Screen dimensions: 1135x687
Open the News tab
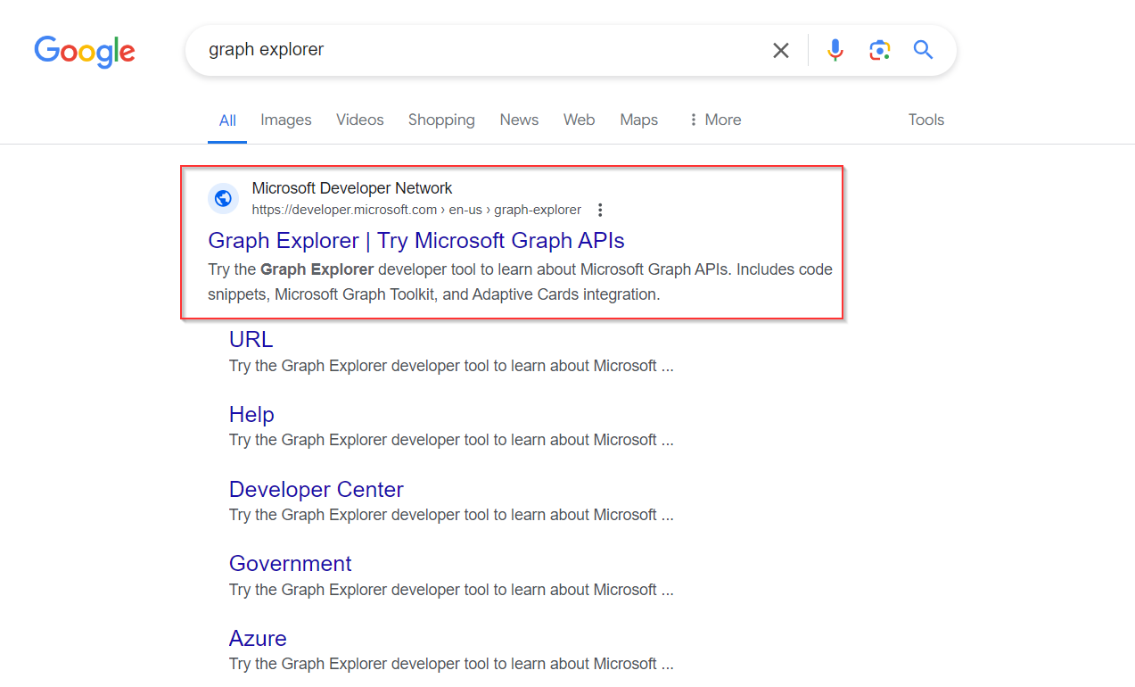[x=519, y=120]
